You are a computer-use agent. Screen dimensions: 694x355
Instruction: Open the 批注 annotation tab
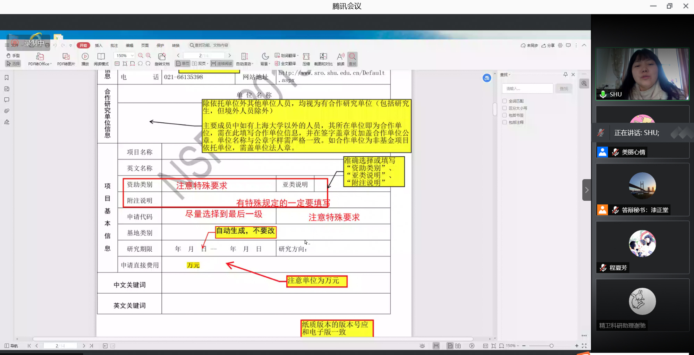[x=114, y=45]
